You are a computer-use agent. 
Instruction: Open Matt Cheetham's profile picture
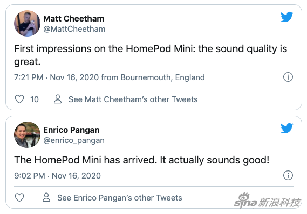point(27,24)
